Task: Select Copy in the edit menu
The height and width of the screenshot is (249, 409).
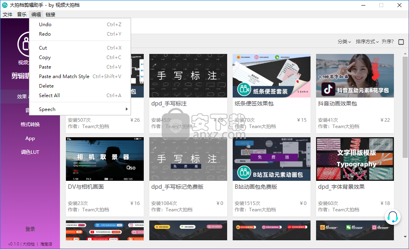Action: click(x=80, y=57)
